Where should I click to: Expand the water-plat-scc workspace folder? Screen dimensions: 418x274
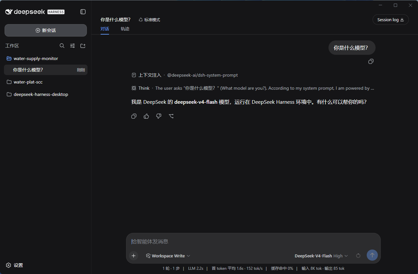pos(46,82)
